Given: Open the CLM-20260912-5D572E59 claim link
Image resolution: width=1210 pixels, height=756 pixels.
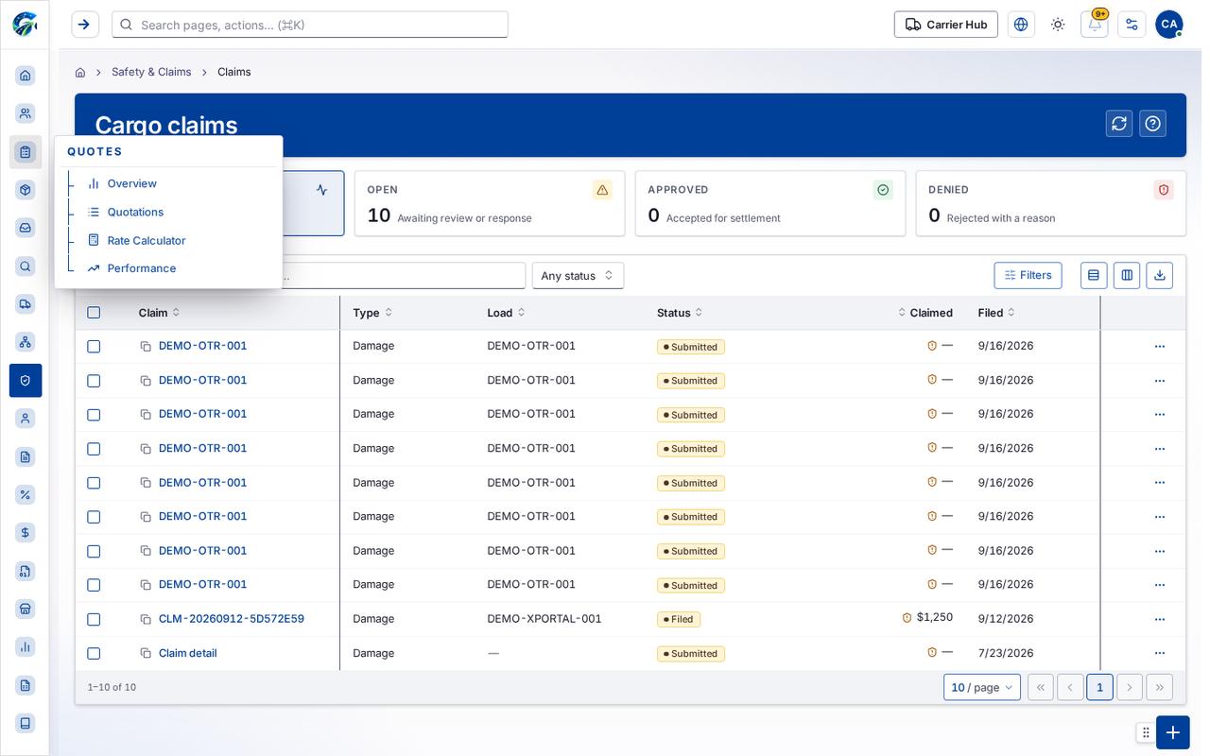Looking at the screenshot, I should tap(232, 619).
